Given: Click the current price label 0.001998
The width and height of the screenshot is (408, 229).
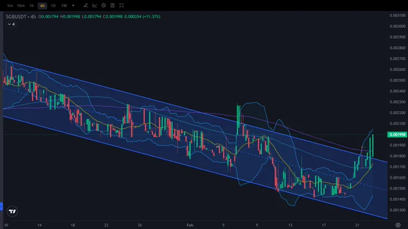Looking at the screenshot, I should point(397,135).
